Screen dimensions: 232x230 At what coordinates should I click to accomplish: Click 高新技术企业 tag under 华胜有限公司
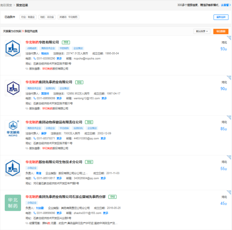pyautogui.click(x=48, y=48)
